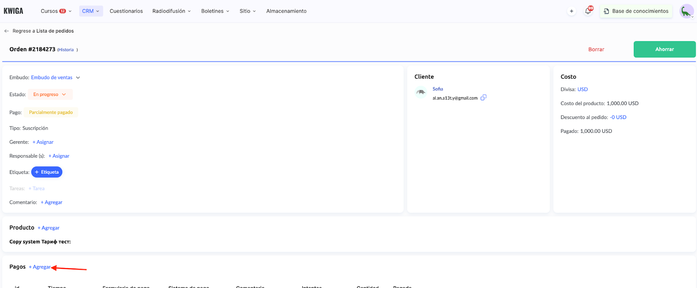Expand the CRM dropdown
The width and height of the screenshot is (697, 288).
[91, 11]
